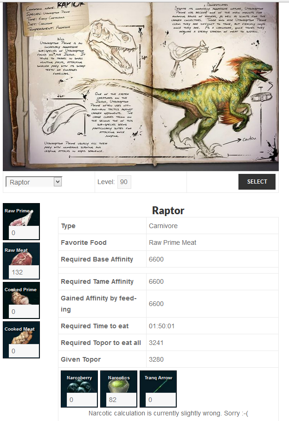289x421 pixels.
Task: Focus the Cooked Prime quantity field
Action: click(24, 312)
